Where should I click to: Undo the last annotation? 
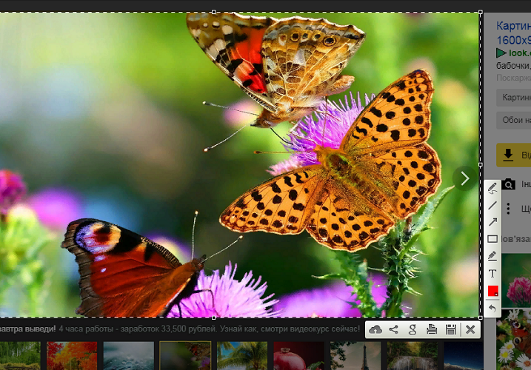pos(492,307)
